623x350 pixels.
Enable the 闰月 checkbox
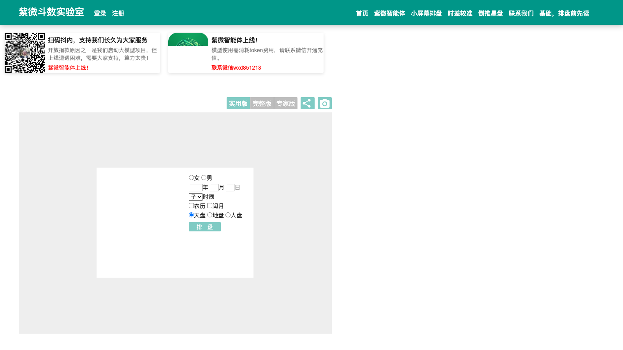pyautogui.click(x=209, y=206)
